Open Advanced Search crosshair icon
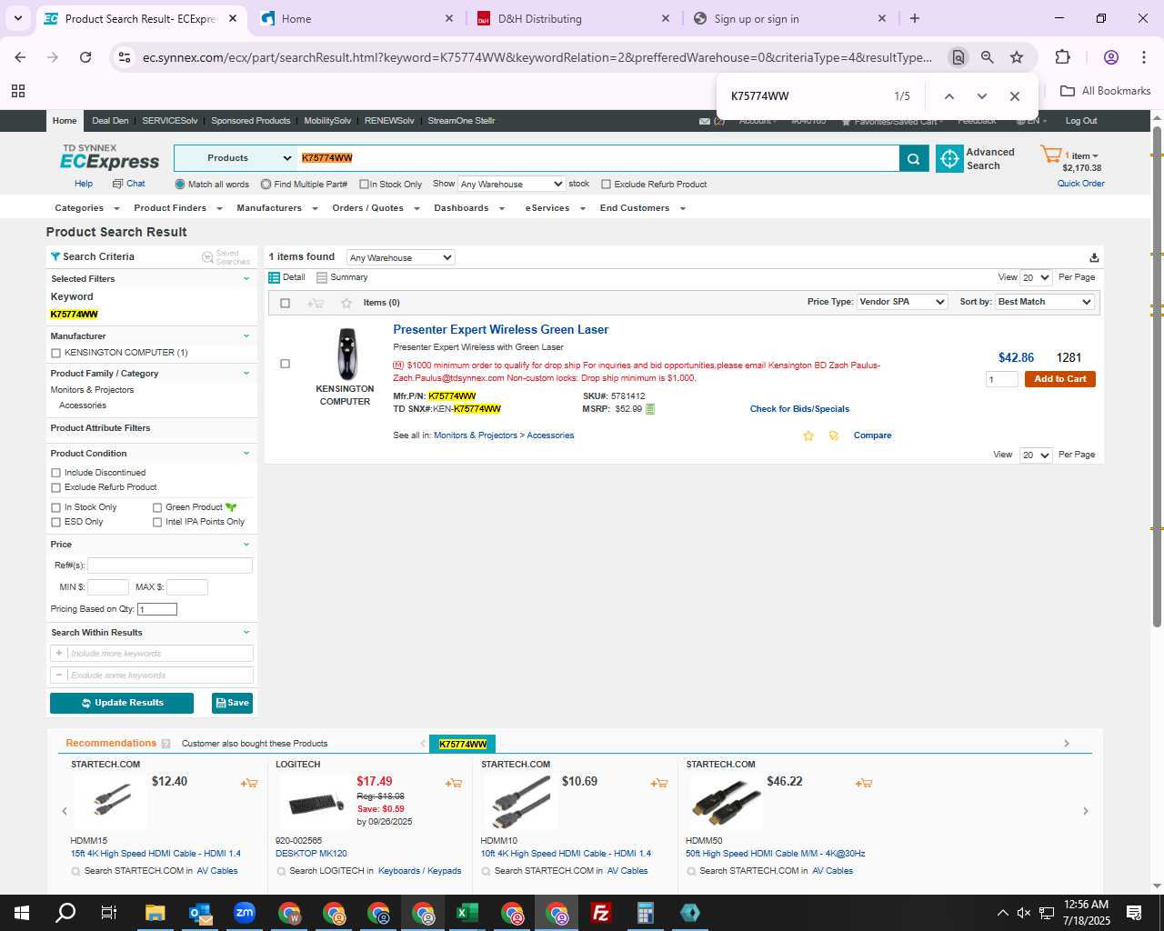Viewport: 1164px width, 931px height. (x=949, y=158)
